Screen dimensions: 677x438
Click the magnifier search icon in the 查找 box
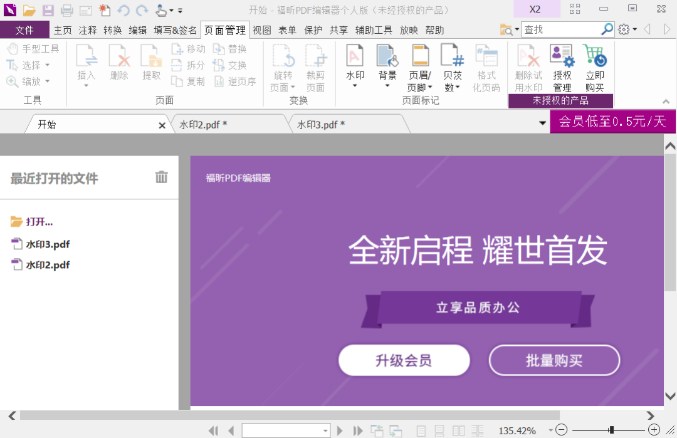click(x=607, y=29)
